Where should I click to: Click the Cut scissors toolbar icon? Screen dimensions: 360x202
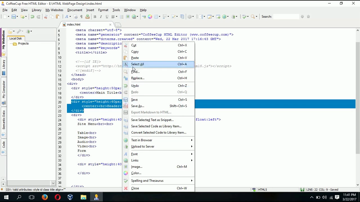coord(46,17)
